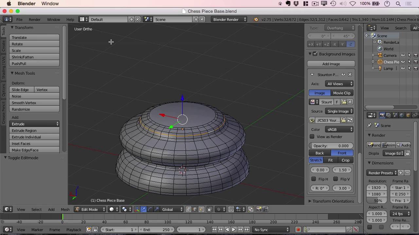Enable scale manipulator icon
Viewport: 419px width, 235px height.
click(x=156, y=209)
